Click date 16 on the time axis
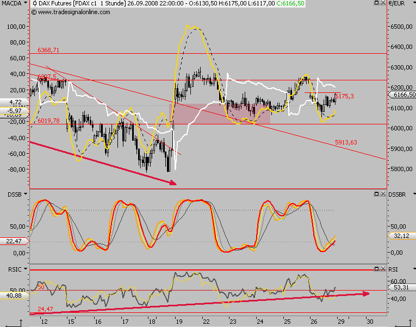This screenshot has width=416, height=327. [x=98, y=322]
